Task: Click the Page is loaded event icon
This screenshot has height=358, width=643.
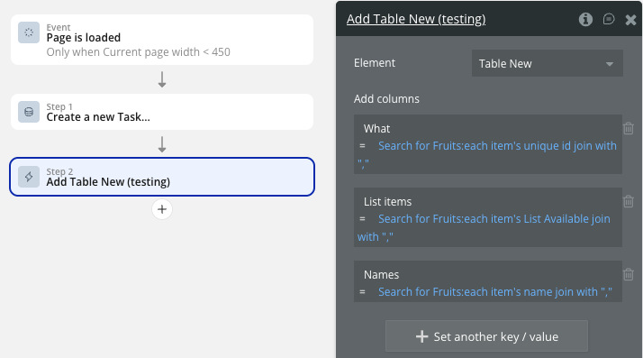Action: [x=29, y=32]
